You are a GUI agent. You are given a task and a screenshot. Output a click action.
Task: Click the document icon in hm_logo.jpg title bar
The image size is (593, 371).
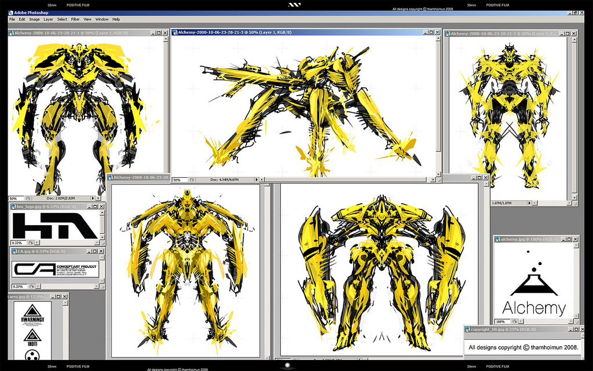tap(14, 207)
